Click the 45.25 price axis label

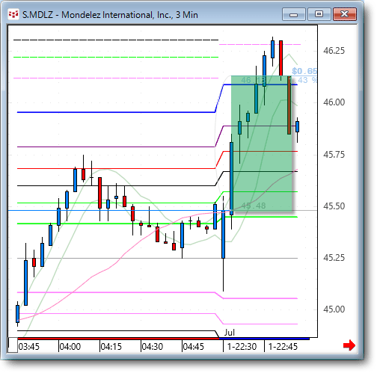[334, 258]
